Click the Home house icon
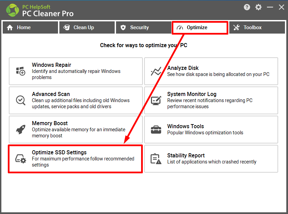Screen dimensions: 288x214 click(x=10, y=27)
